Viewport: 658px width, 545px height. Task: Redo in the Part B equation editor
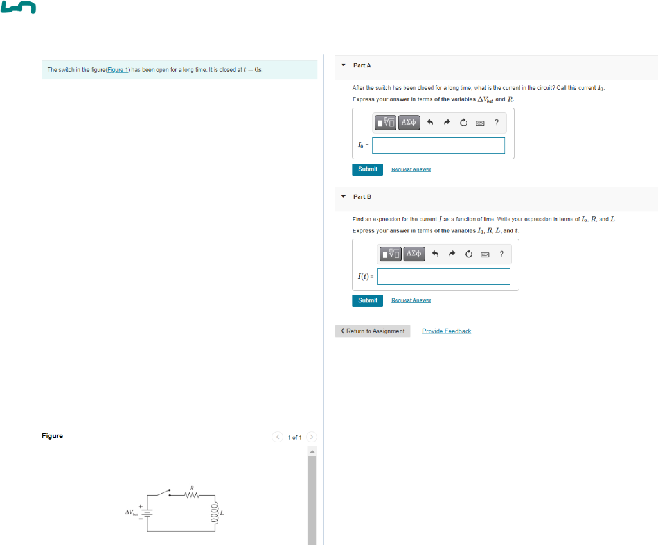451,254
